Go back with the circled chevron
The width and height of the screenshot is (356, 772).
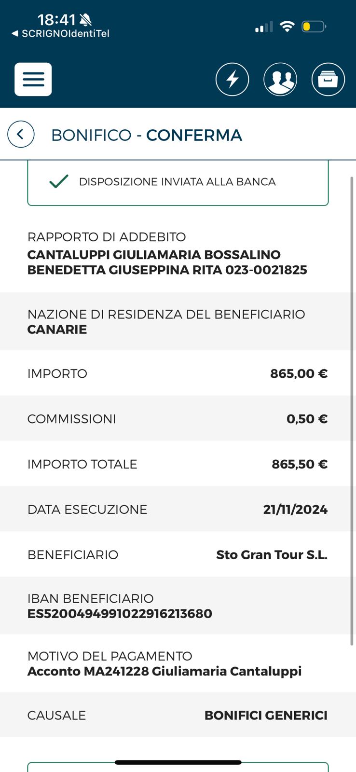[x=21, y=134]
